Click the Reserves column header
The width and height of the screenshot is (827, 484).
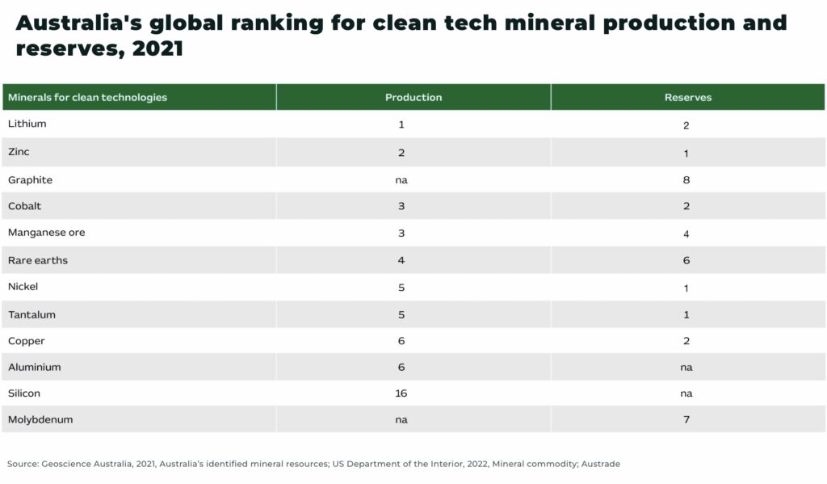click(x=688, y=97)
